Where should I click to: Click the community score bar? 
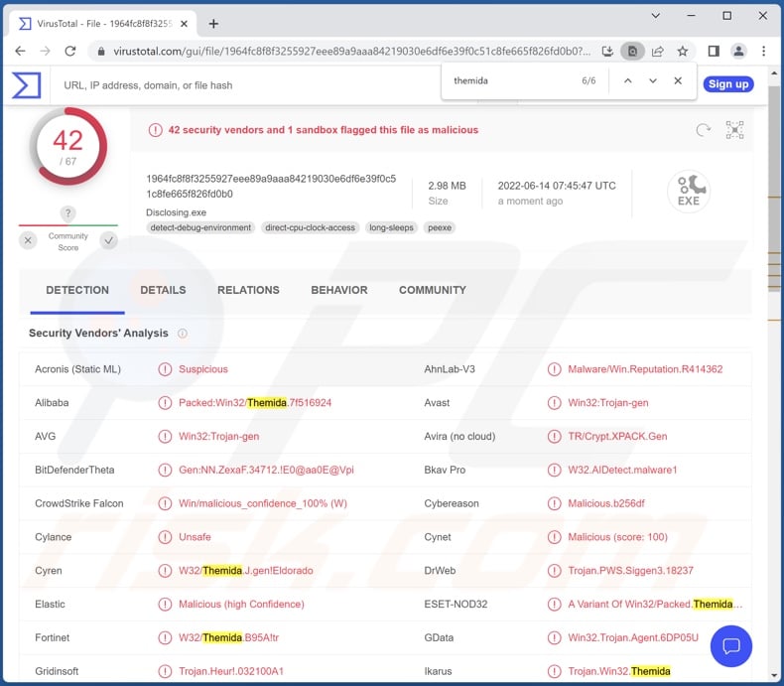pos(68,225)
